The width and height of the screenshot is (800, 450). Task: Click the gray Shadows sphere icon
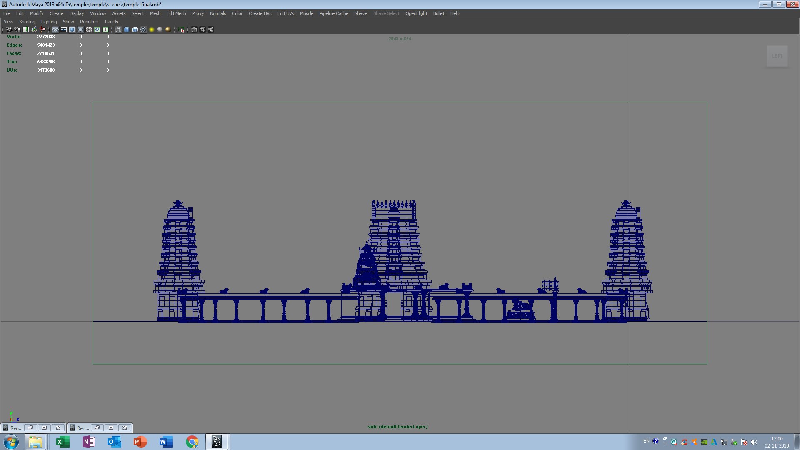(x=160, y=30)
